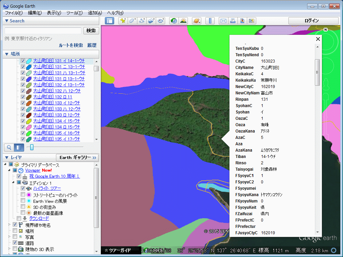Open the 編集 menu
Viewport: 343px width, 257px height.
(35, 13)
